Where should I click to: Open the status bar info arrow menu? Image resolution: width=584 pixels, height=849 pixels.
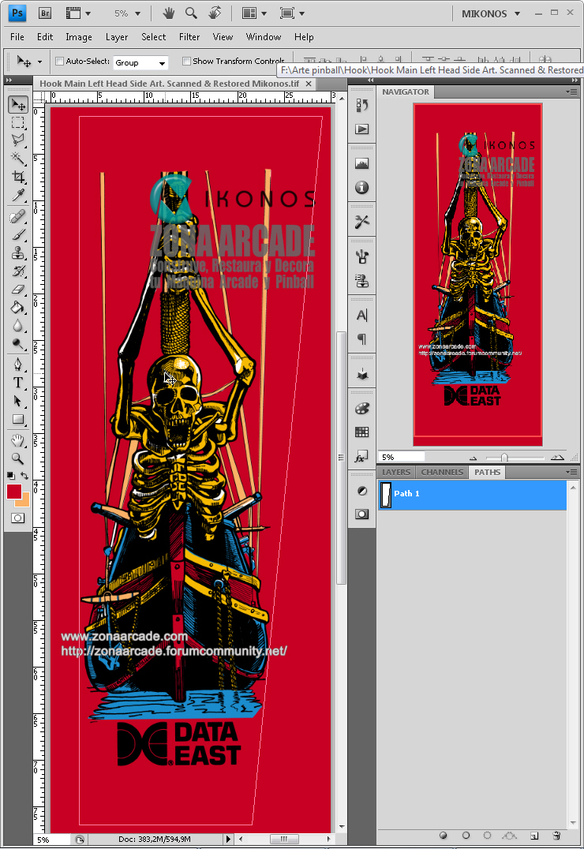click(228, 839)
